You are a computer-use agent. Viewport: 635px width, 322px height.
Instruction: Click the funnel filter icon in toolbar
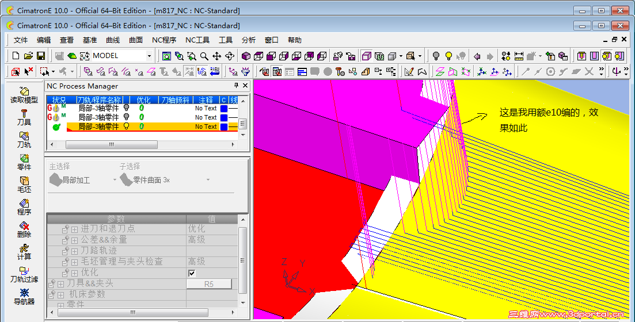[245, 72]
